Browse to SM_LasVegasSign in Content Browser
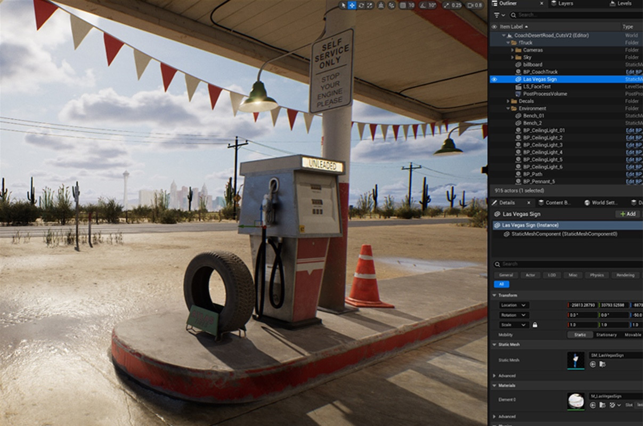This screenshot has height=426, width=643. pos(603,364)
